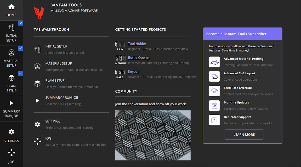This screenshot has height=167, width=301.
Task: Click the 'MATERIAL SETUP' walkthrough heading
Action: [59, 63]
